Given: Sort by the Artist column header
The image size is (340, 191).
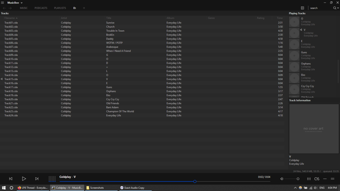Looking at the screenshot, I should coord(64,18).
